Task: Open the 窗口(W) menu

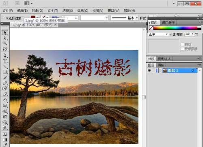Action: point(114,11)
